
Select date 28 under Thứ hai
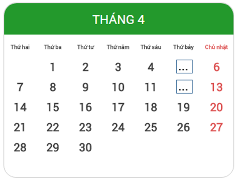[x=20, y=147]
